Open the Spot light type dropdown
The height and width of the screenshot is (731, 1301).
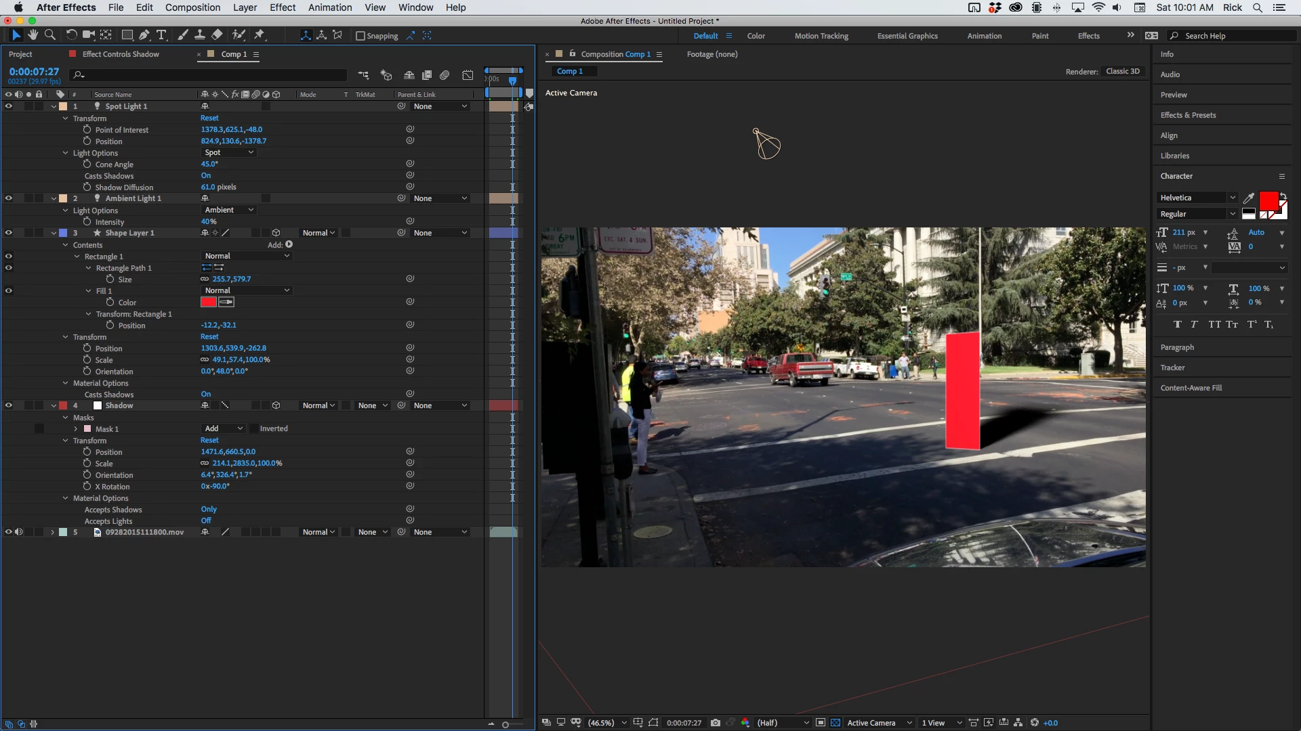pyautogui.click(x=229, y=152)
